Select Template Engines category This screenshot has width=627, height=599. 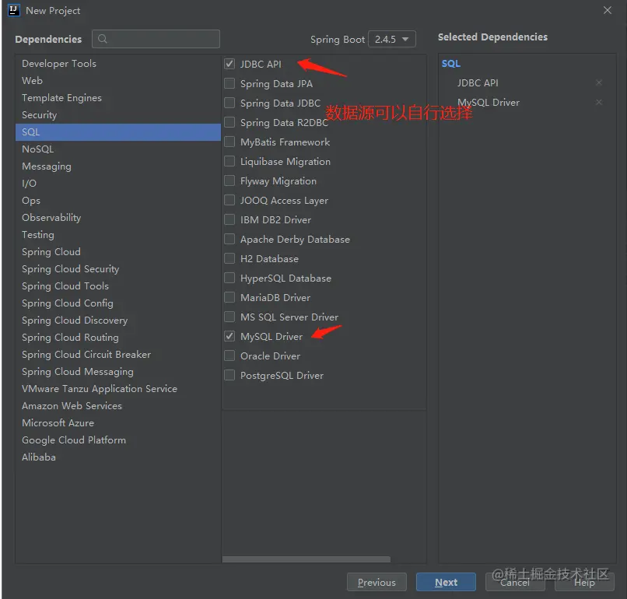point(118,98)
